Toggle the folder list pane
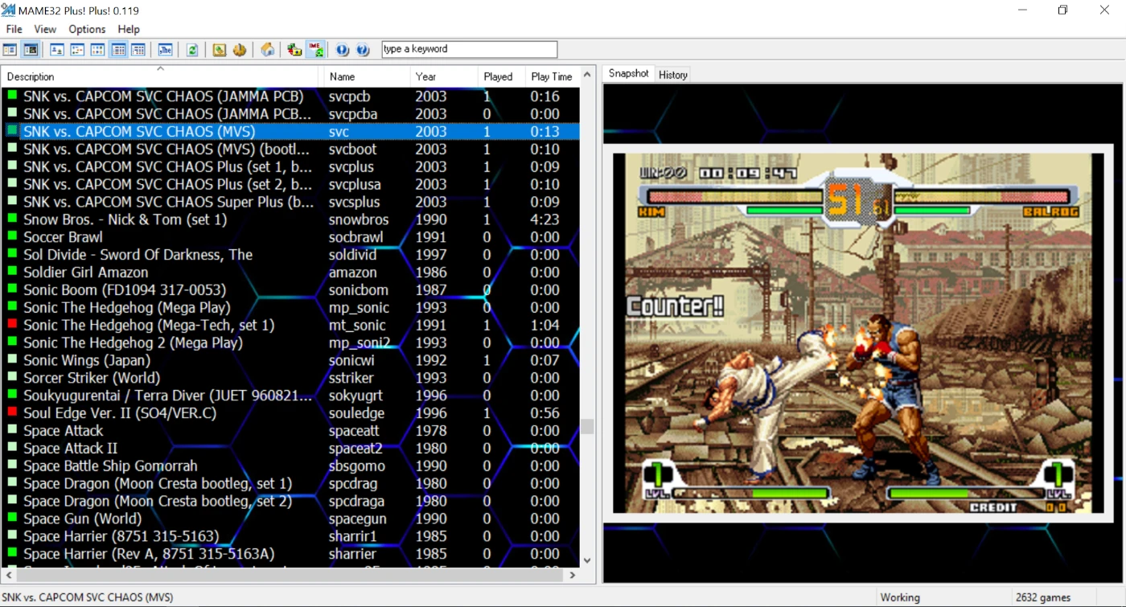 coord(10,50)
